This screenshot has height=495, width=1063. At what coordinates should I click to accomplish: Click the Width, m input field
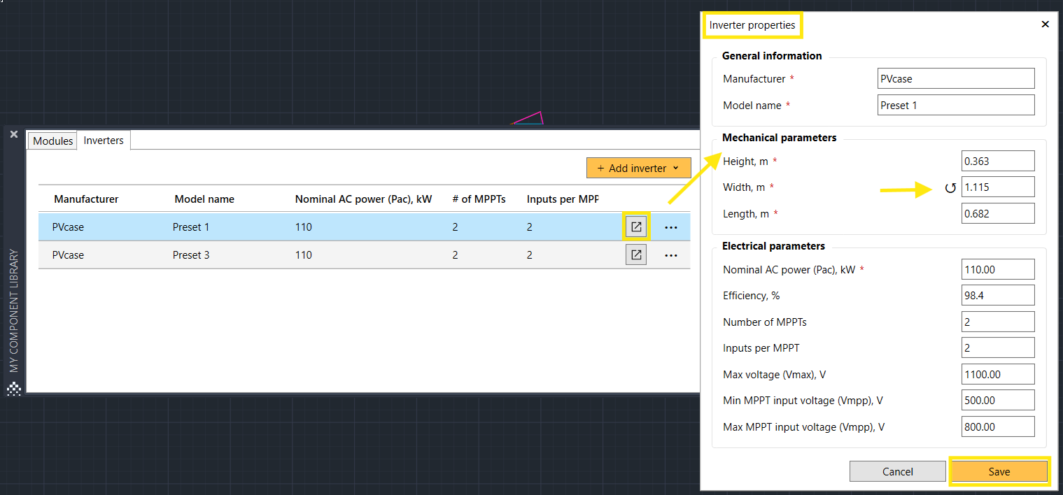[x=998, y=187]
